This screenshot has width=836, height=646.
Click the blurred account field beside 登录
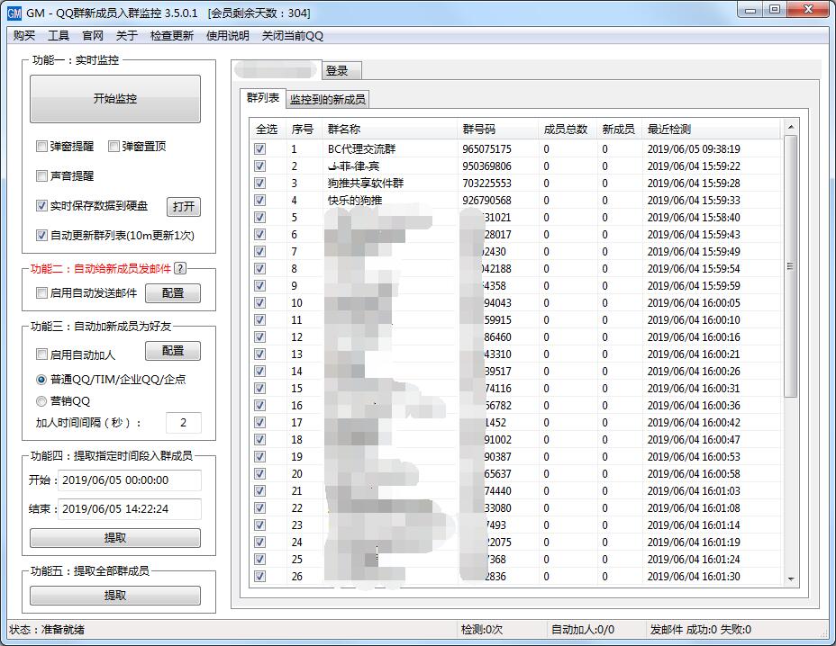pyautogui.click(x=276, y=70)
